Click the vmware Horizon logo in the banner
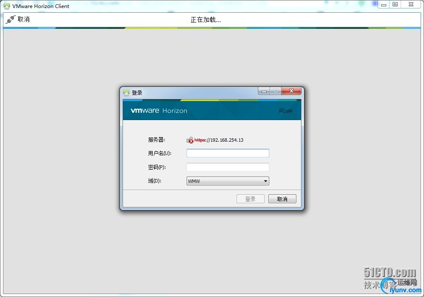The height and width of the screenshot is (297, 424). [x=159, y=110]
